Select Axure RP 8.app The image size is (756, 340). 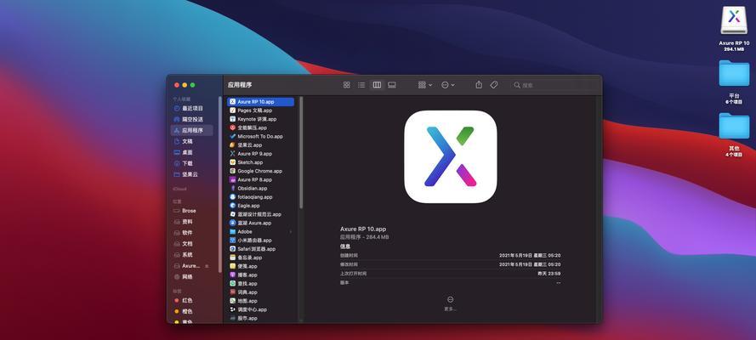tap(261, 179)
